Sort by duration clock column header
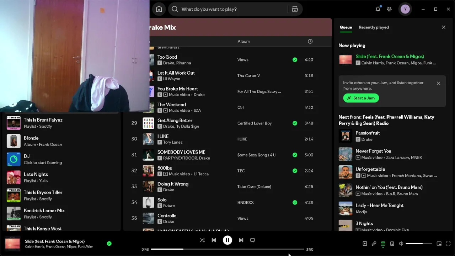This screenshot has height=256, width=455. point(310,41)
